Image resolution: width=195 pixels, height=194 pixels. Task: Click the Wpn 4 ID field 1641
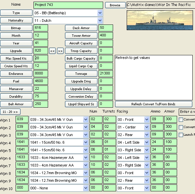pyautogui.click(x=22, y=142)
